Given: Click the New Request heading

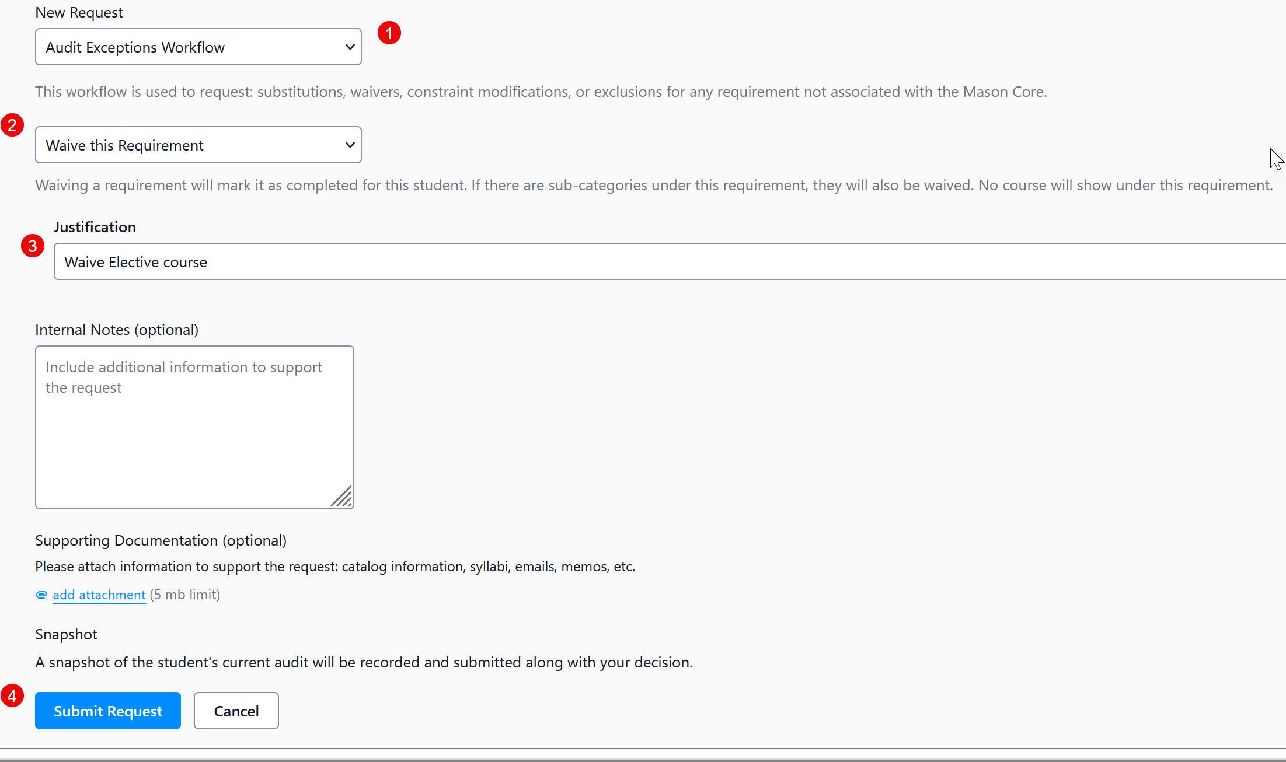Looking at the screenshot, I should pyautogui.click(x=79, y=12).
